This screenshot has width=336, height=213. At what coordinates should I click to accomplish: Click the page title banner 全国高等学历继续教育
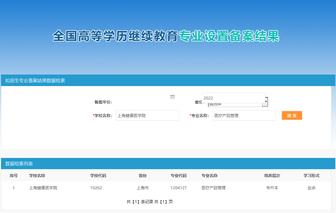(115, 36)
